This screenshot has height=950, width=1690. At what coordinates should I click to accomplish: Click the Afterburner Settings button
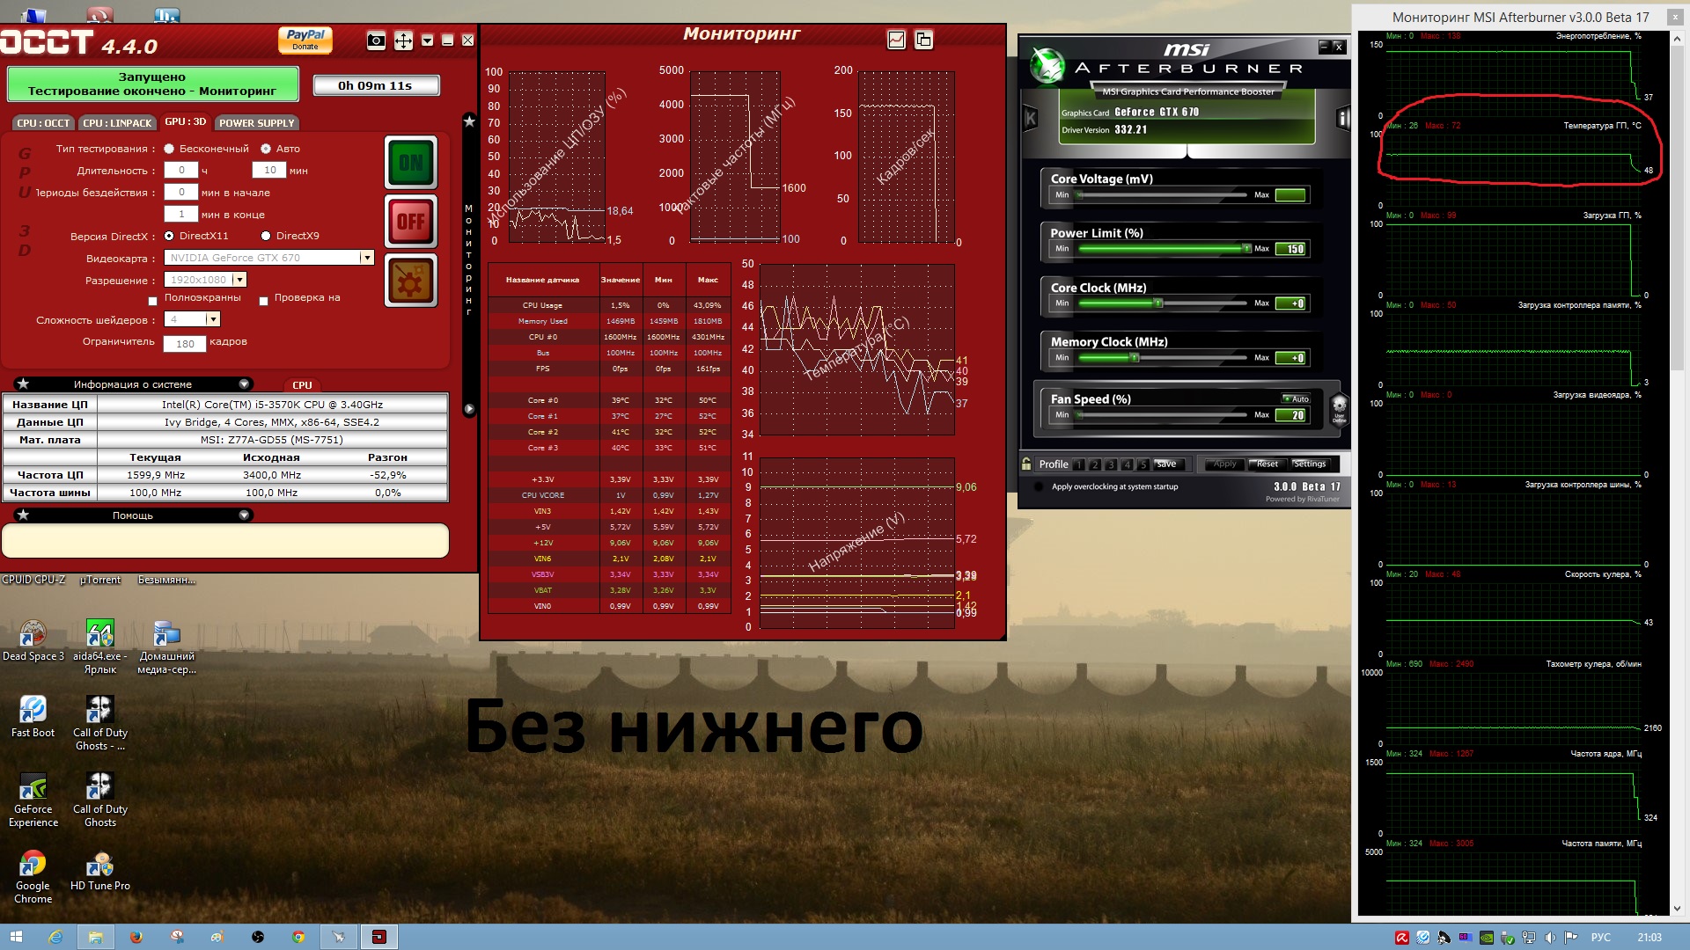[x=1309, y=464]
